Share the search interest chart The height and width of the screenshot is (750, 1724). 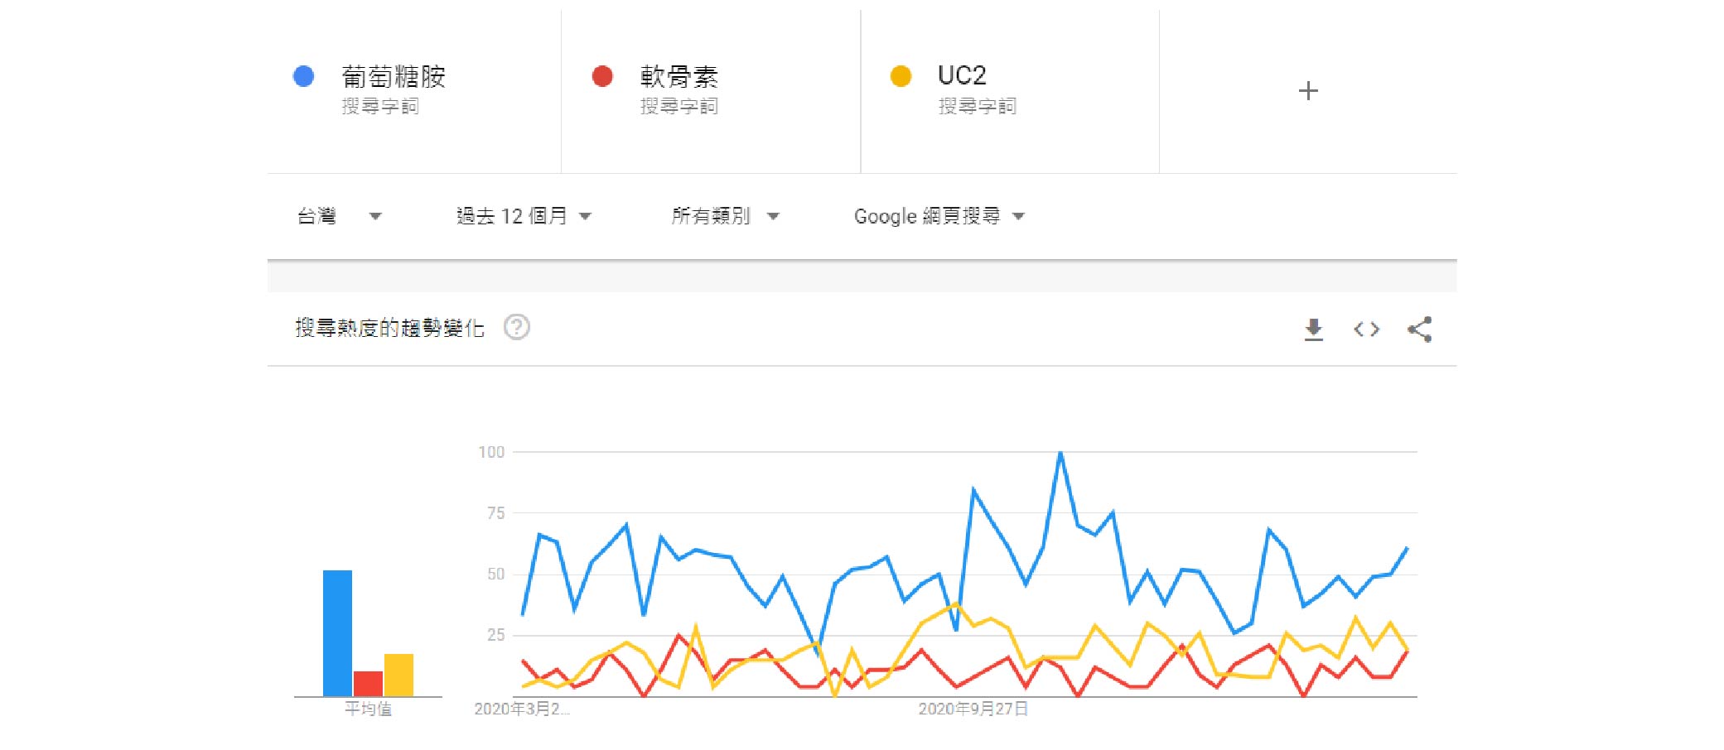(x=1419, y=329)
